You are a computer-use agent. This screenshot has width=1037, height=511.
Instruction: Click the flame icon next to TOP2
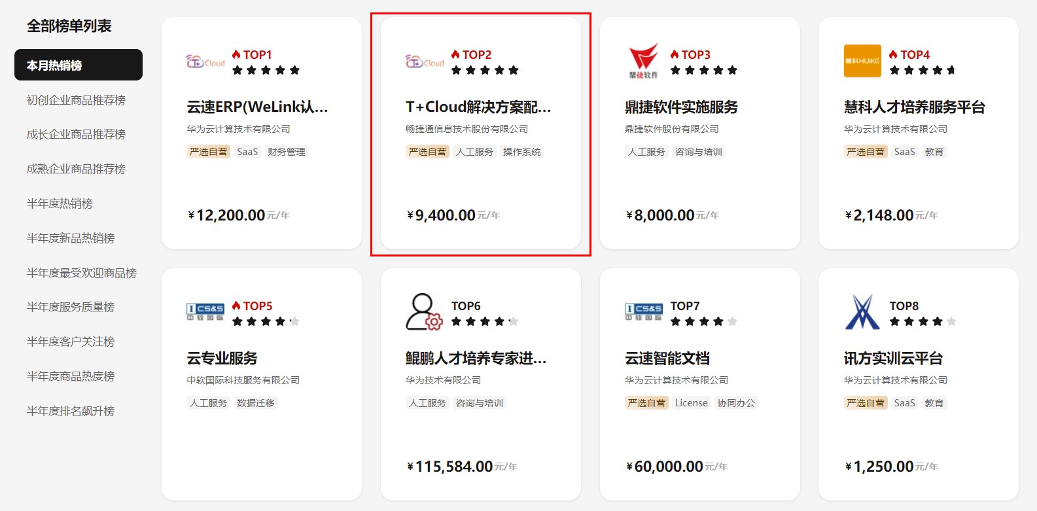455,54
